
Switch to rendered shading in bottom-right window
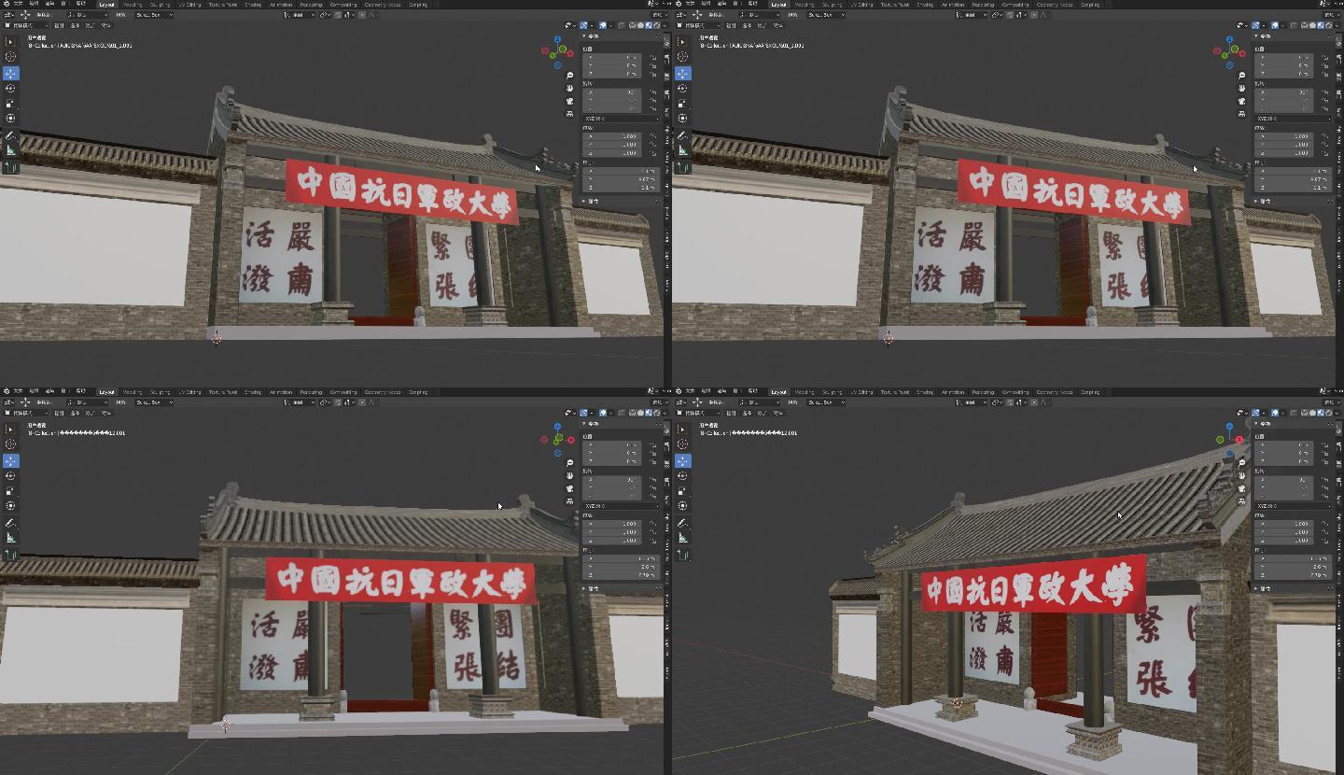click(1329, 413)
